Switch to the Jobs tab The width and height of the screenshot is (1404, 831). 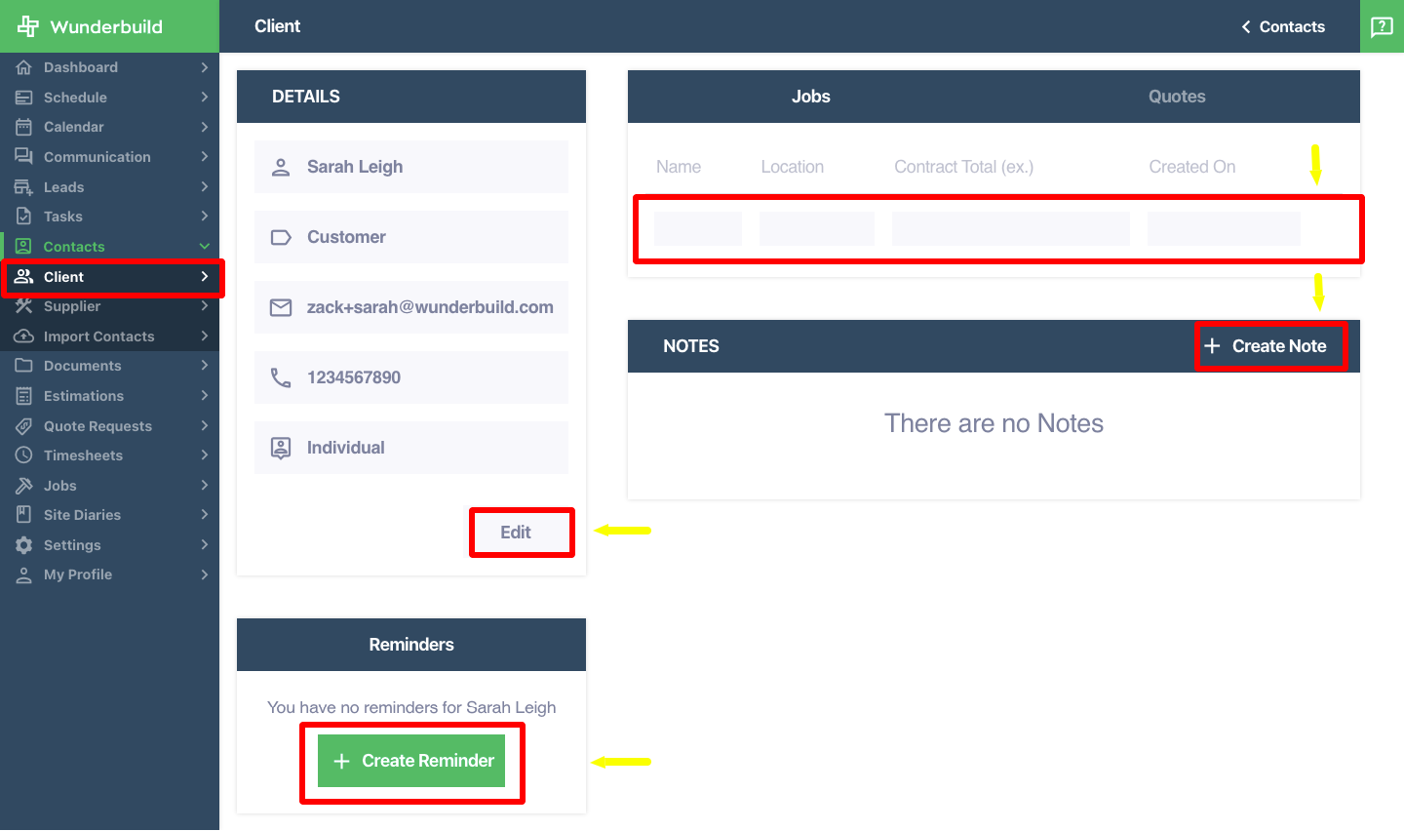click(810, 97)
